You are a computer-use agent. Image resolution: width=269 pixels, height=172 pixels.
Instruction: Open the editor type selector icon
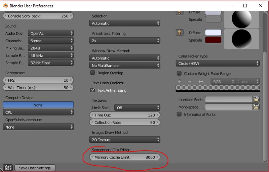[8, 168]
